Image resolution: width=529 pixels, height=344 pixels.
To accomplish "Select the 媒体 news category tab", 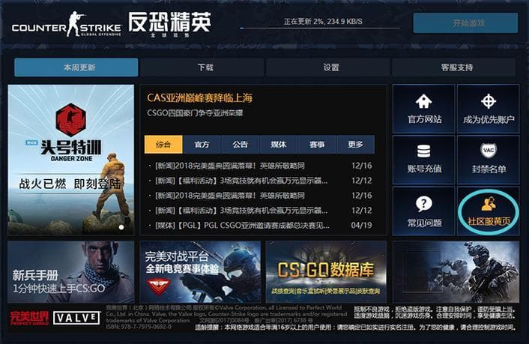I will coord(279,145).
